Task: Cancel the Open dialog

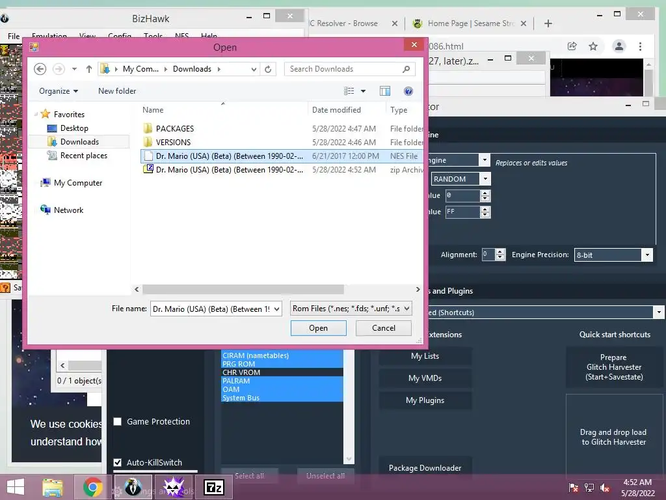Action: [x=384, y=328]
